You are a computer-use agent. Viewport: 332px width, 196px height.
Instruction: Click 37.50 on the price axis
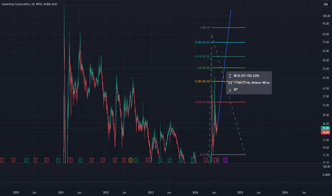pyautogui.click(x=326, y=97)
